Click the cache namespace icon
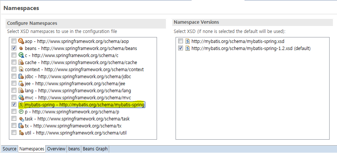This screenshot has height=153, width=337. (21, 63)
